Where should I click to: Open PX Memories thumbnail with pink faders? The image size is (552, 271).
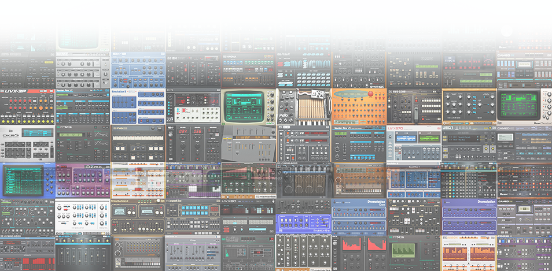click(248, 180)
